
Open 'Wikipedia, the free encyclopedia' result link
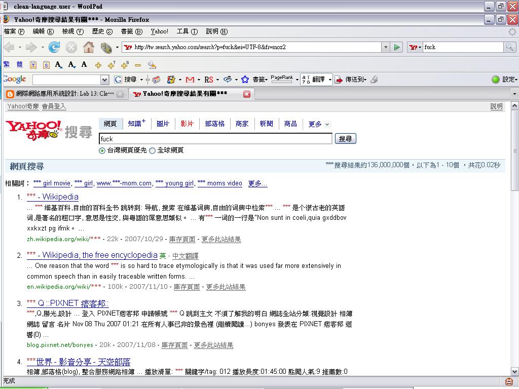[92, 255]
